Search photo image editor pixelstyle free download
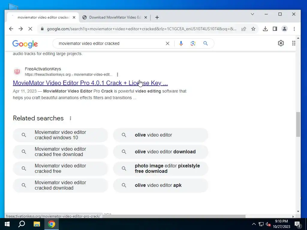307x230 pixels. click(161, 169)
